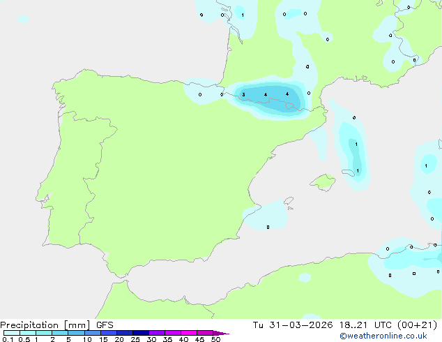Click the 20–25 mm legend color swatch
The width and height of the screenshot is (442, 342).
(125, 333)
